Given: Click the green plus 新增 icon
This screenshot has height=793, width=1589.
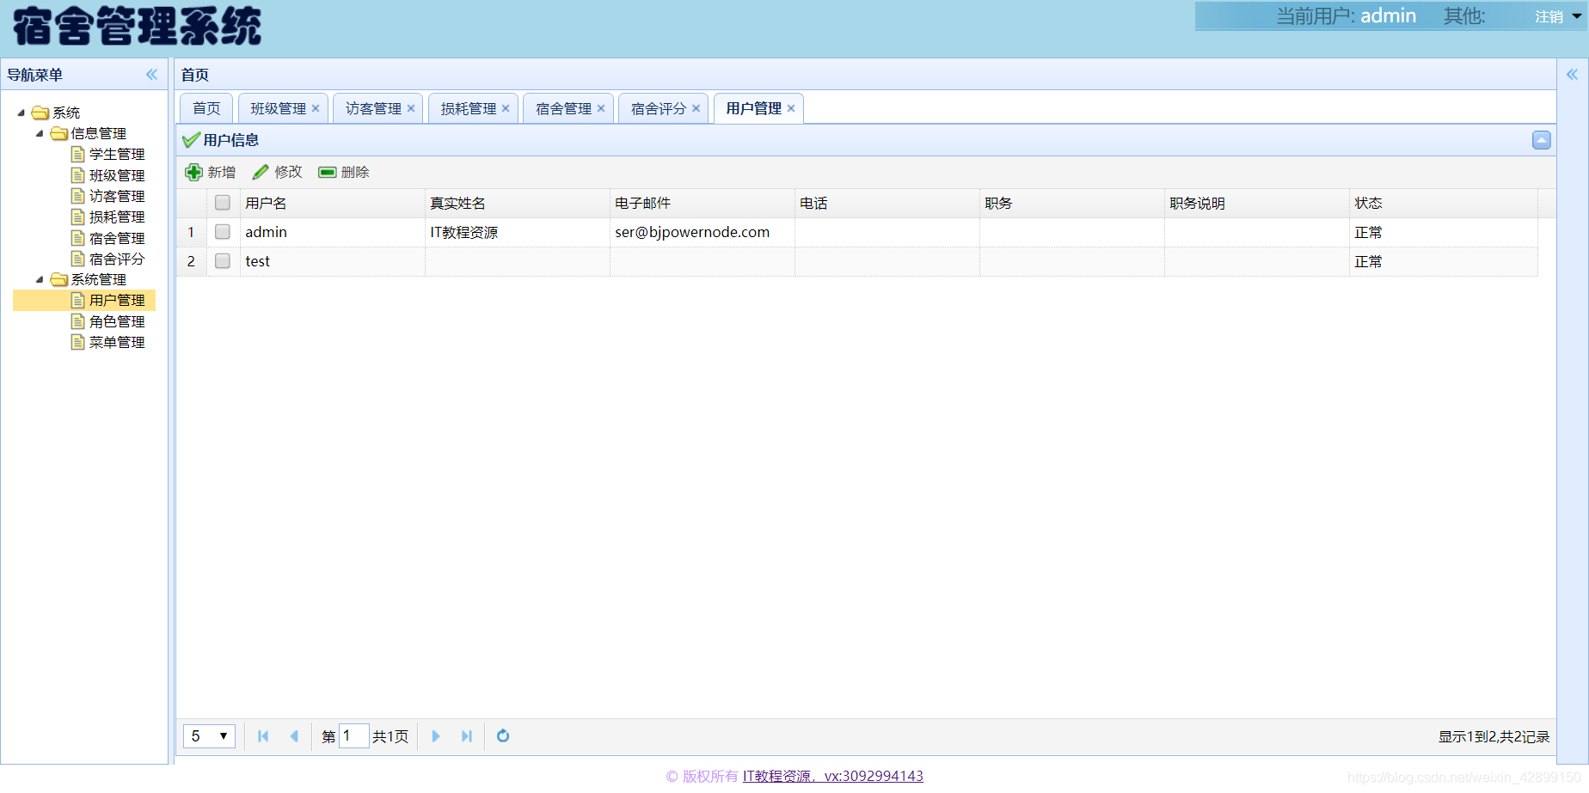Looking at the screenshot, I should (x=193, y=173).
